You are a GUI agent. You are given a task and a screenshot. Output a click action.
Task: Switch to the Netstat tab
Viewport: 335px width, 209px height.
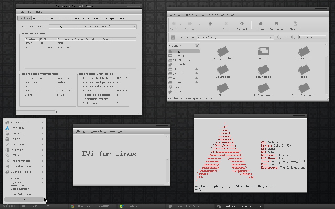pyautogui.click(x=47, y=19)
